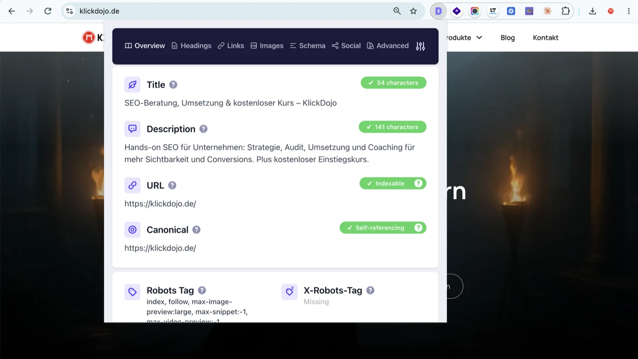Image resolution: width=638 pixels, height=359 pixels.
Task: Open the Social tab
Action: click(x=346, y=46)
